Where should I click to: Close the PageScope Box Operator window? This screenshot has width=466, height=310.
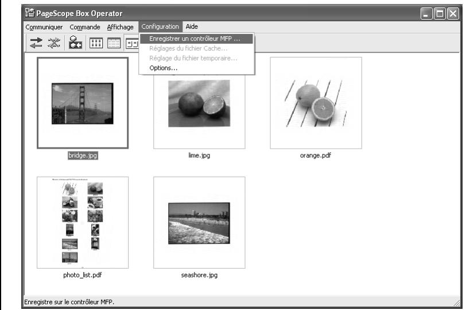pos(453,13)
